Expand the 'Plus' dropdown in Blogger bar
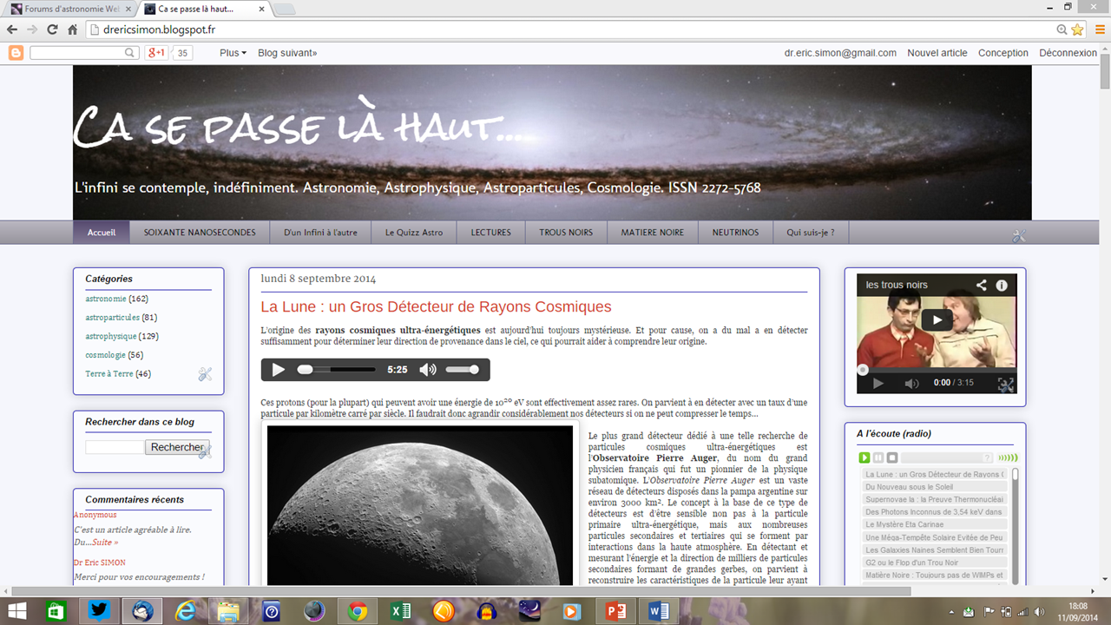This screenshot has height=625, width=1111. pos(233,53)
